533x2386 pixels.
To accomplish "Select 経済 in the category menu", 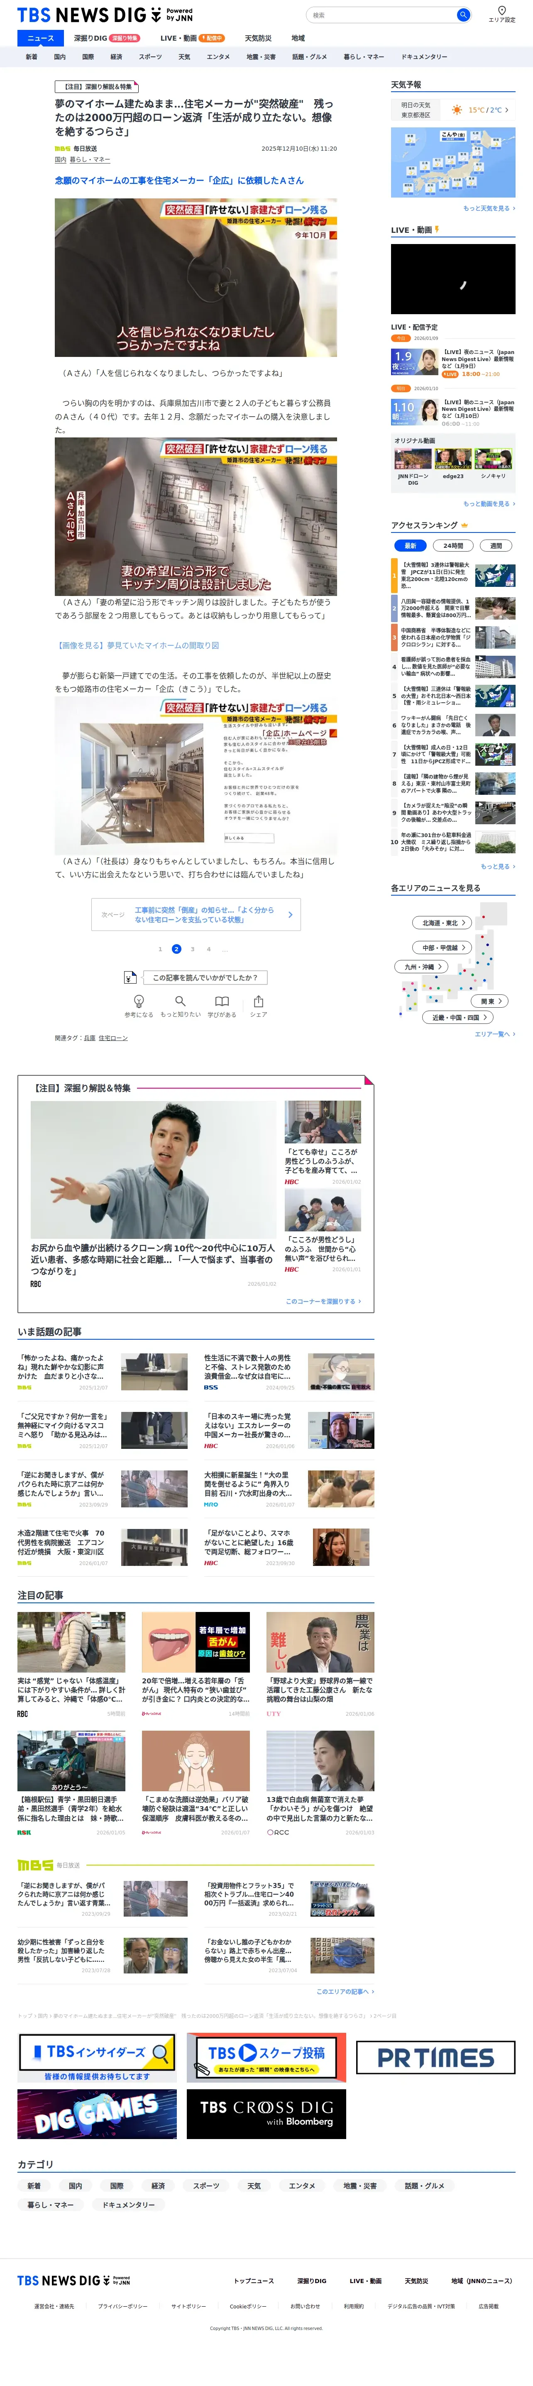I will pos(116,56).
